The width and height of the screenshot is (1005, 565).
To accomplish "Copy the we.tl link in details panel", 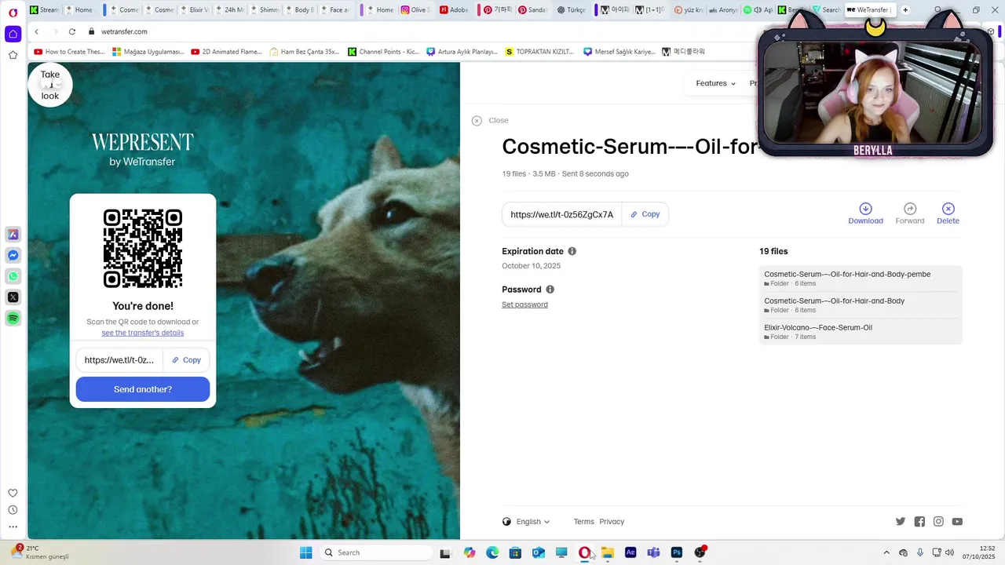I will click(x=645, y=214).
